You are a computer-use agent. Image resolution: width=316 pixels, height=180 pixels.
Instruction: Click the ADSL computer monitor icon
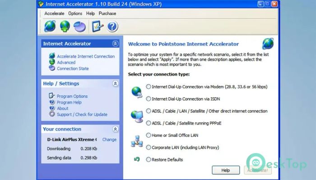point(137,117)
